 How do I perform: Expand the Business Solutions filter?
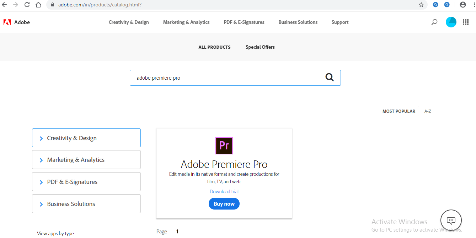click(x=86, y=204)
